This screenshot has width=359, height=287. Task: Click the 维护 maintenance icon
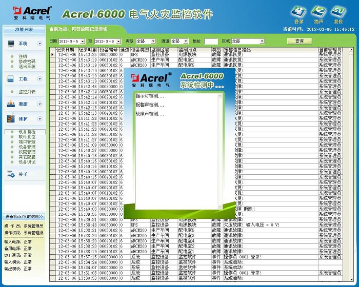click(11, 118)
